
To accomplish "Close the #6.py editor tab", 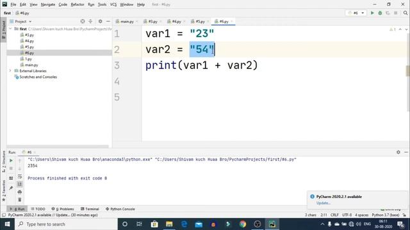I will click(232, 22).
